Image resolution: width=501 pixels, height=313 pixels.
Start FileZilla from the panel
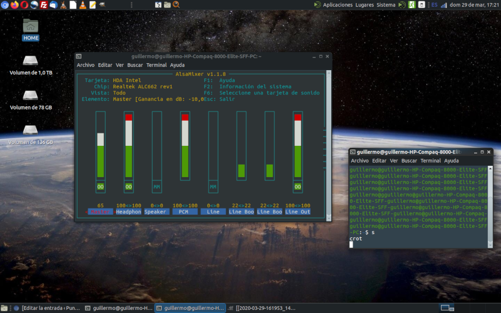point(44,5)
